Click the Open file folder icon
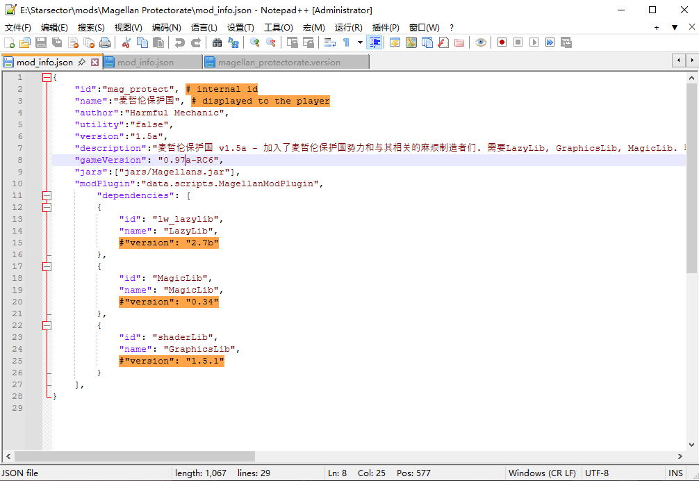Image resolution: width=699 pixels, height=481 pixels. [x=25, y=42]
